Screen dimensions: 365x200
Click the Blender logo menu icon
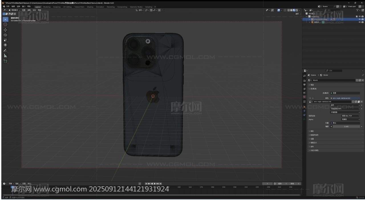click(x=4, y=7)
